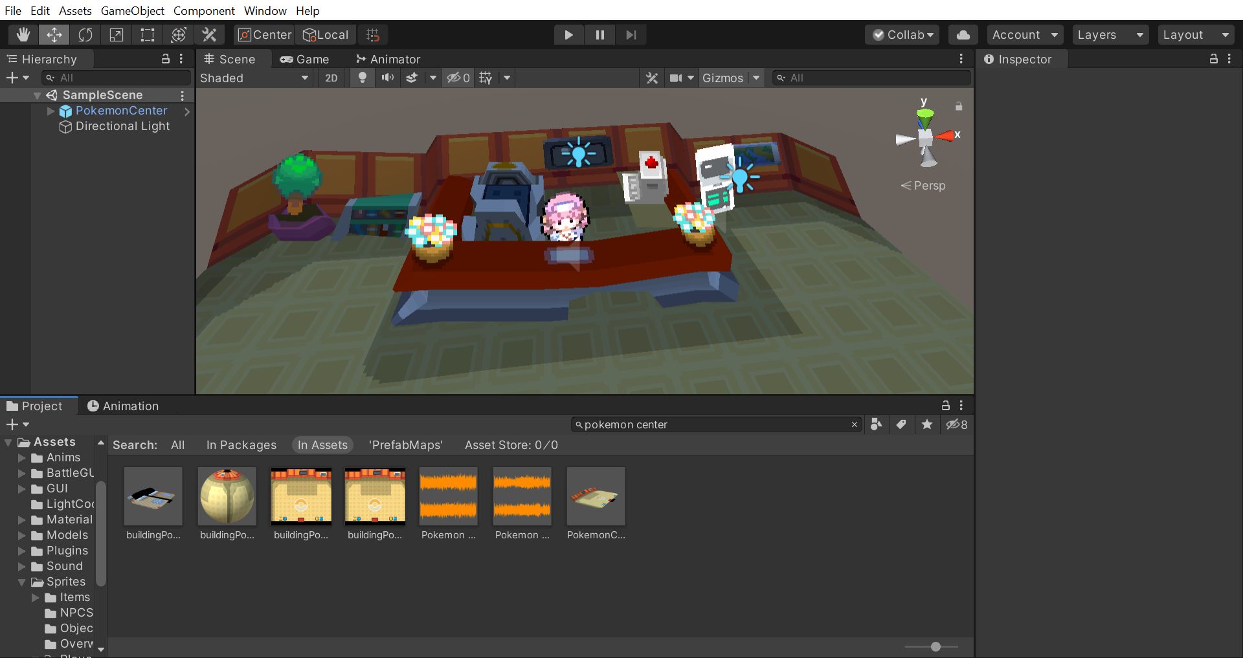Image resolution: width=1243 pixels, height=658 pixels.
Task: Select the combined Transform tool
Action: coord(179,35)
